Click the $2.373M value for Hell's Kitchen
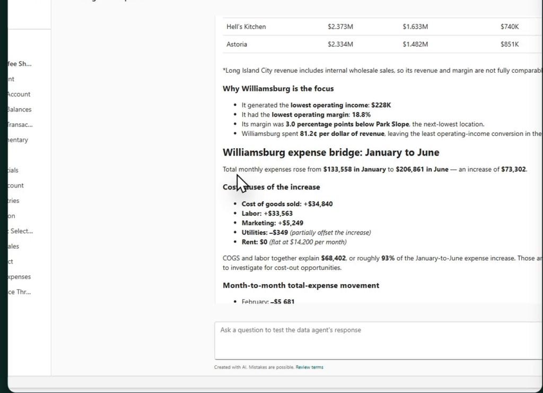 [340, 27]
